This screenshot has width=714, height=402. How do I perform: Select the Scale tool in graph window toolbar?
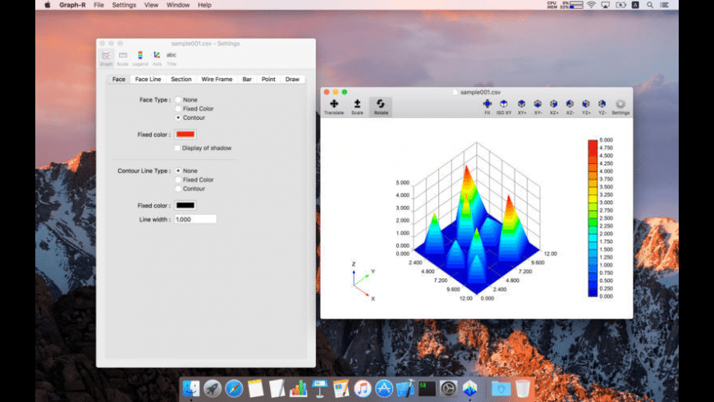pyautogui.click(x=357, y=106)
